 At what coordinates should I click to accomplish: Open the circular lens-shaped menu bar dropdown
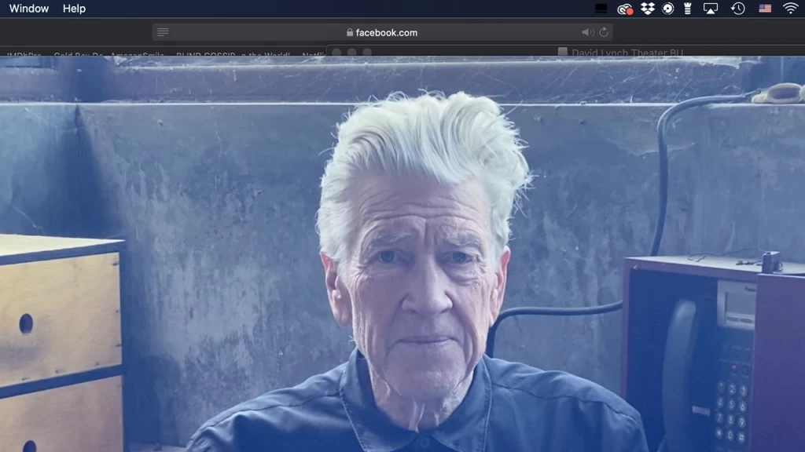point(667,9)
